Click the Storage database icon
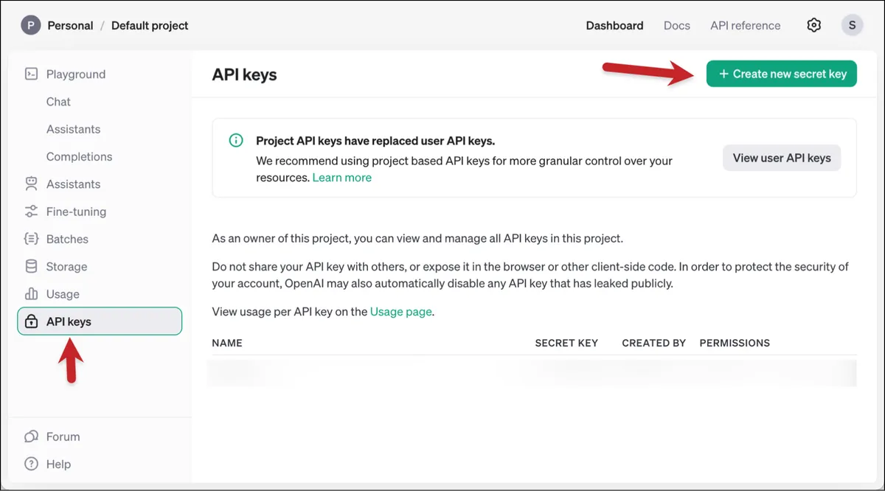This screenshot has height=491, width=885. [31, 266]
